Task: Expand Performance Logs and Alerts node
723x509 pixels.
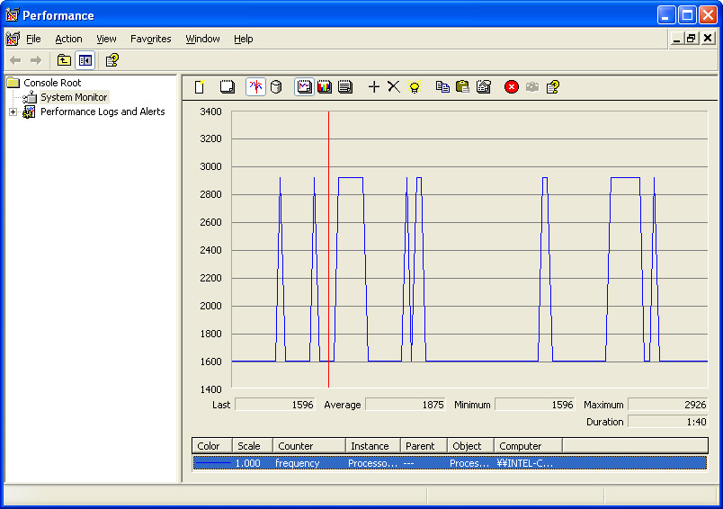Action: pos(13,112)
